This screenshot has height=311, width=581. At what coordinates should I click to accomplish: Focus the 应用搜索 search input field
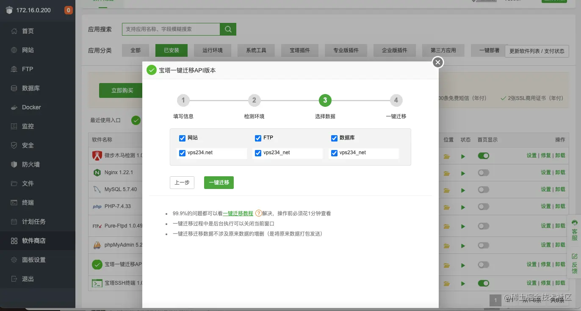pos(171,29)
